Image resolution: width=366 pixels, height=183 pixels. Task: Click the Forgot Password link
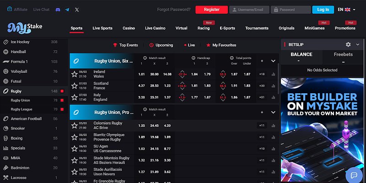(x=174, y=10)
